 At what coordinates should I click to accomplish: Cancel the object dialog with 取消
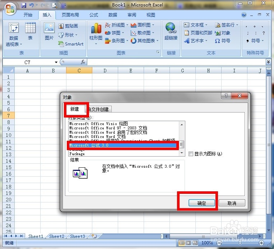(232, 203)
